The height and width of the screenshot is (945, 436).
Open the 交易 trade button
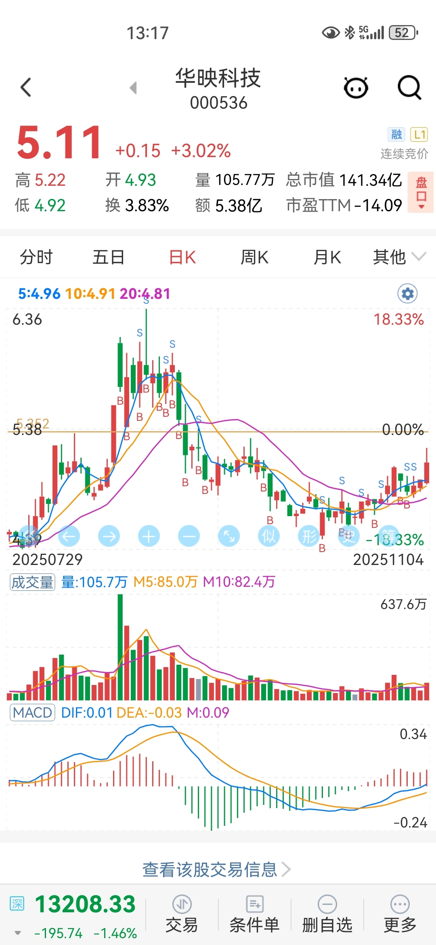[x=182, y=914]
